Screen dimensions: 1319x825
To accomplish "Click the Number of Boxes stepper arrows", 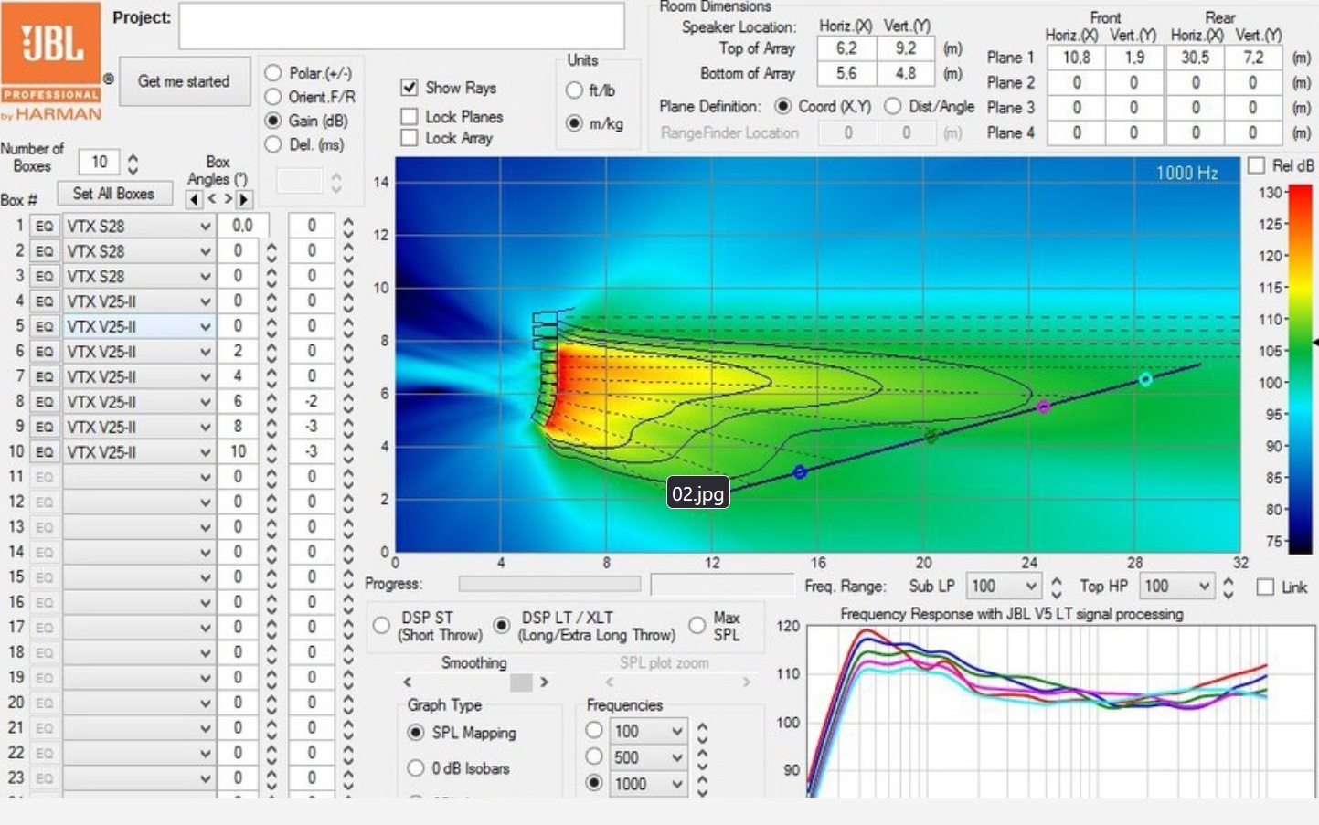I will (x=133, y=164).
